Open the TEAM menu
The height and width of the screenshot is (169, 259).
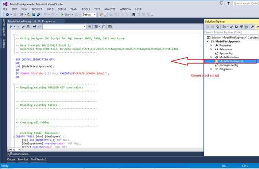pos(74,9)
